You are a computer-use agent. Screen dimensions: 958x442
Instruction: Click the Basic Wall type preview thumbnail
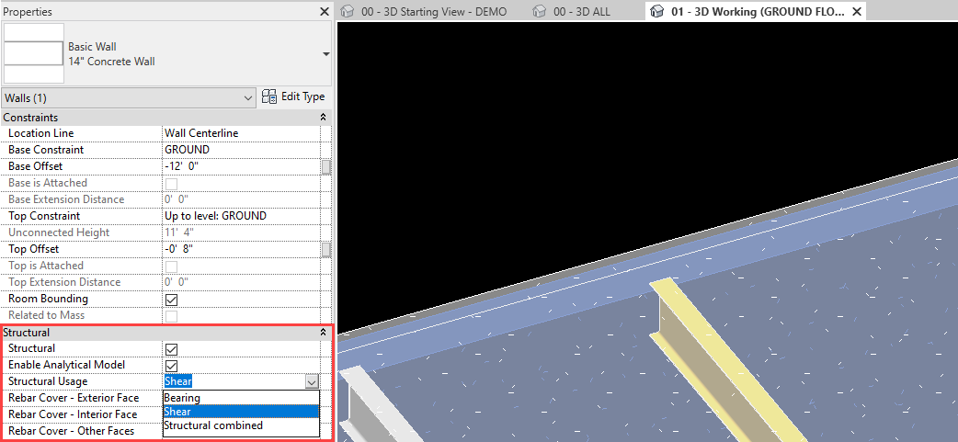click(x=34, y=53)
